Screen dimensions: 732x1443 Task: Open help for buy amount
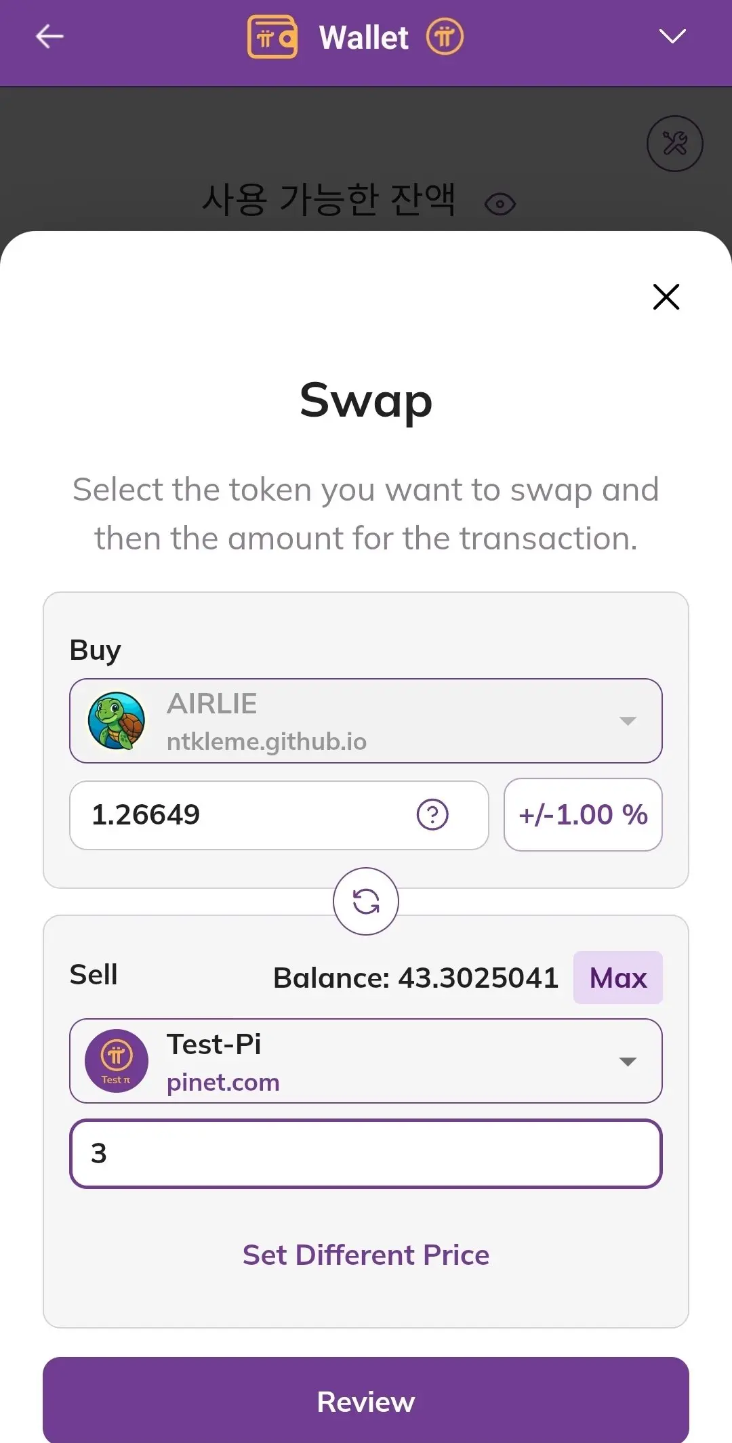tap(432, 814)
